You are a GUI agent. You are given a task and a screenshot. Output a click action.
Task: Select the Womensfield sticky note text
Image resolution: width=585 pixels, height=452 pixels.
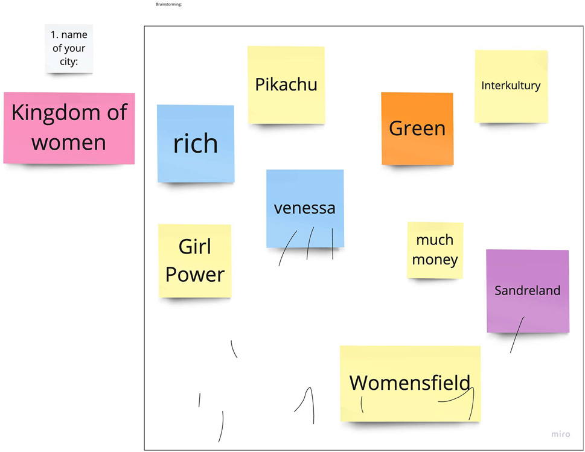(x=409, y=383)
